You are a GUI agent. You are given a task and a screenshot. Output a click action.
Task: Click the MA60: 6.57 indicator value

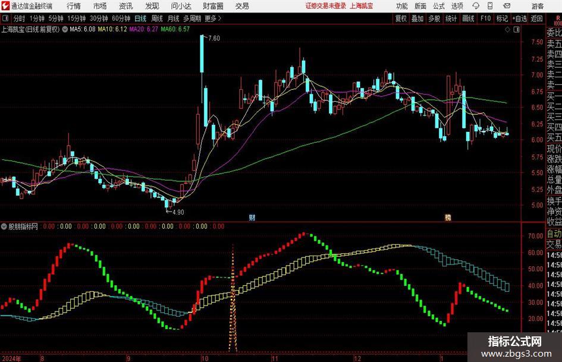pos(175,29)
